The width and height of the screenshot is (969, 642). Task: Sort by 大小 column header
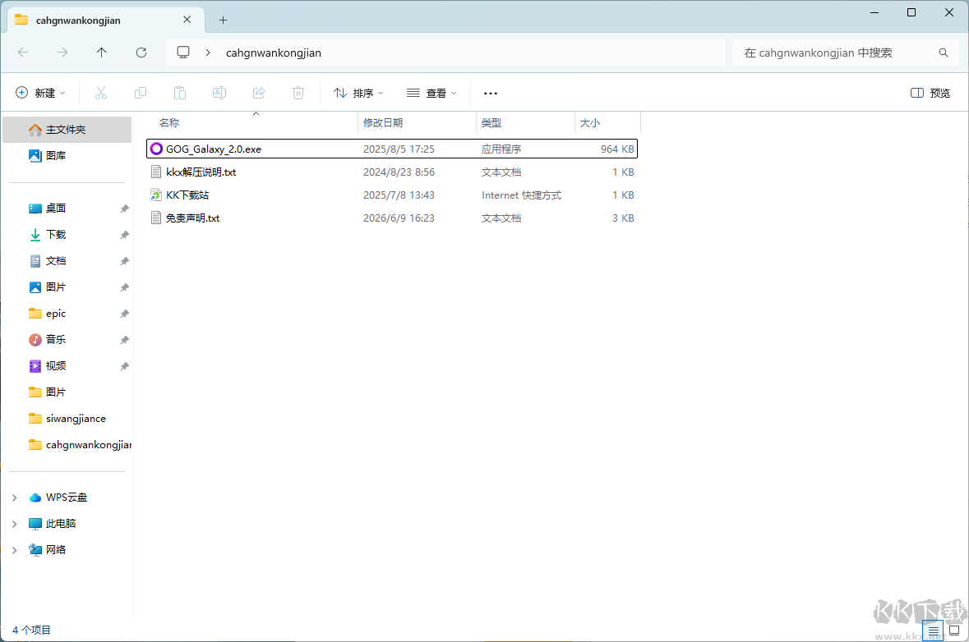[607, 123]
